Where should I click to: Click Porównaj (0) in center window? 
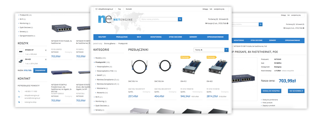(213, 19)
